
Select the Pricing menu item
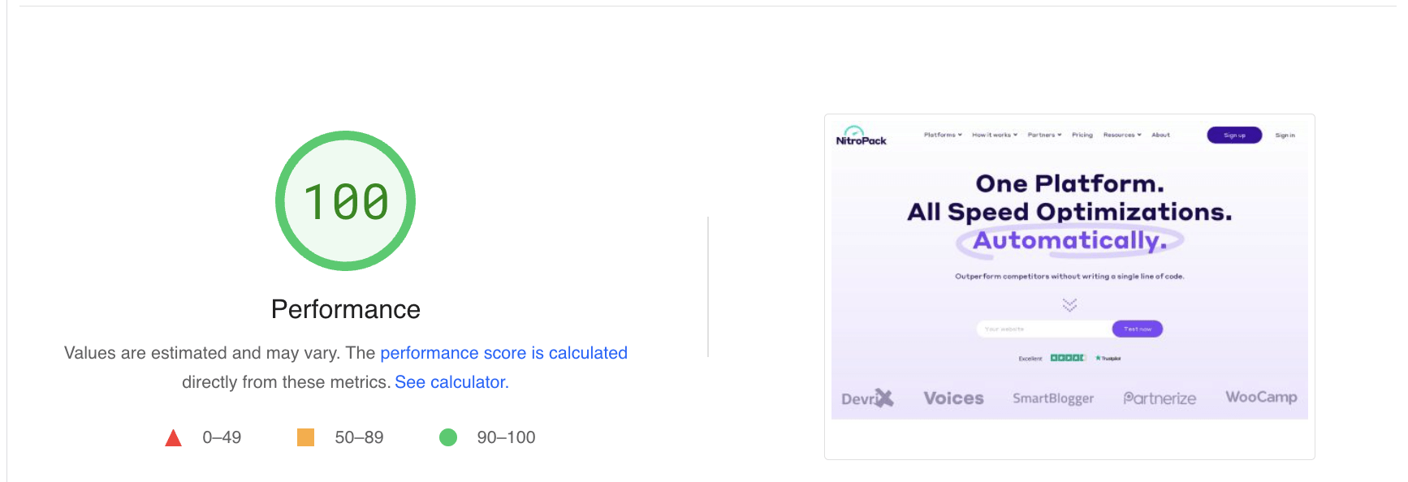[1082, 135]
